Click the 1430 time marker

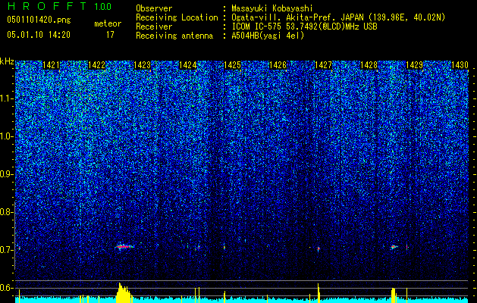(460, 65)
